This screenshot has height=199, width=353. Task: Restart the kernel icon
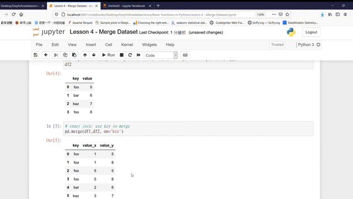coord(130,55)
